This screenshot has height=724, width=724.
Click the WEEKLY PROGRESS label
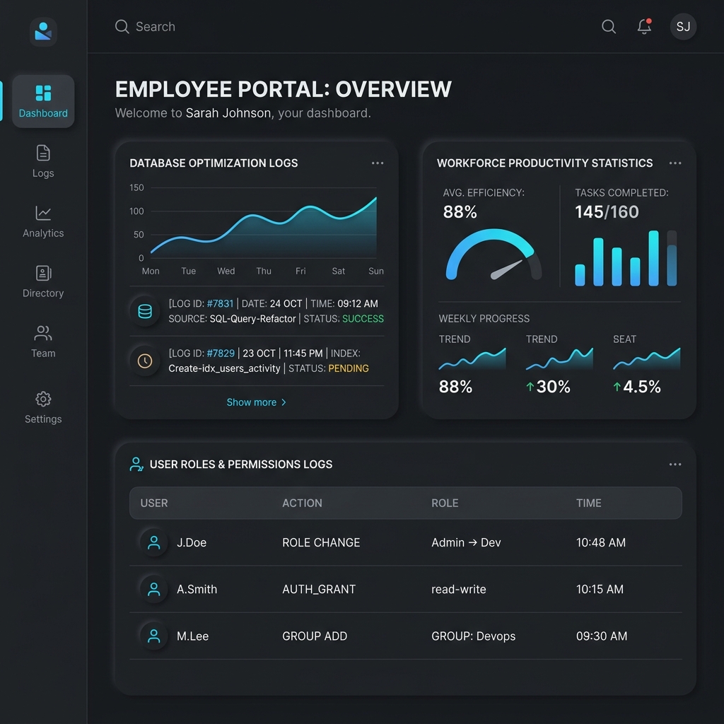click(484, 319)
